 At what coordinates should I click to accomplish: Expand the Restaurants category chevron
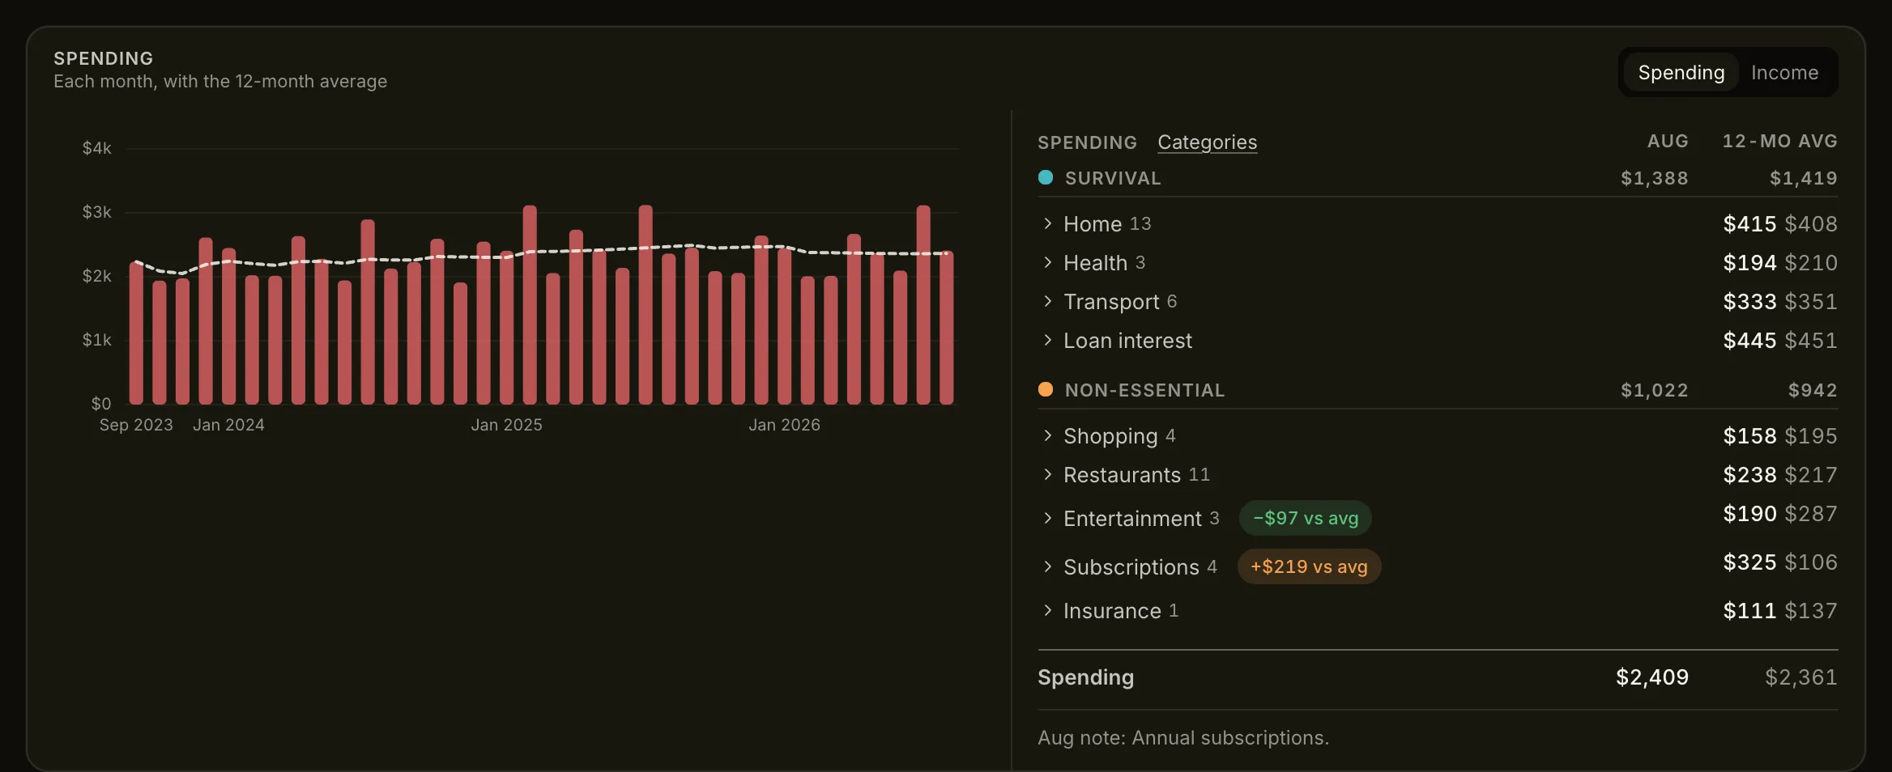coord(1047,474)
